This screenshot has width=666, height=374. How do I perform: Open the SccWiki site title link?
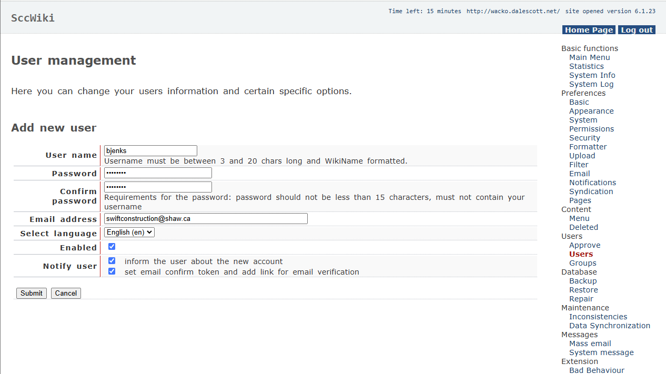tap(33, 18)
